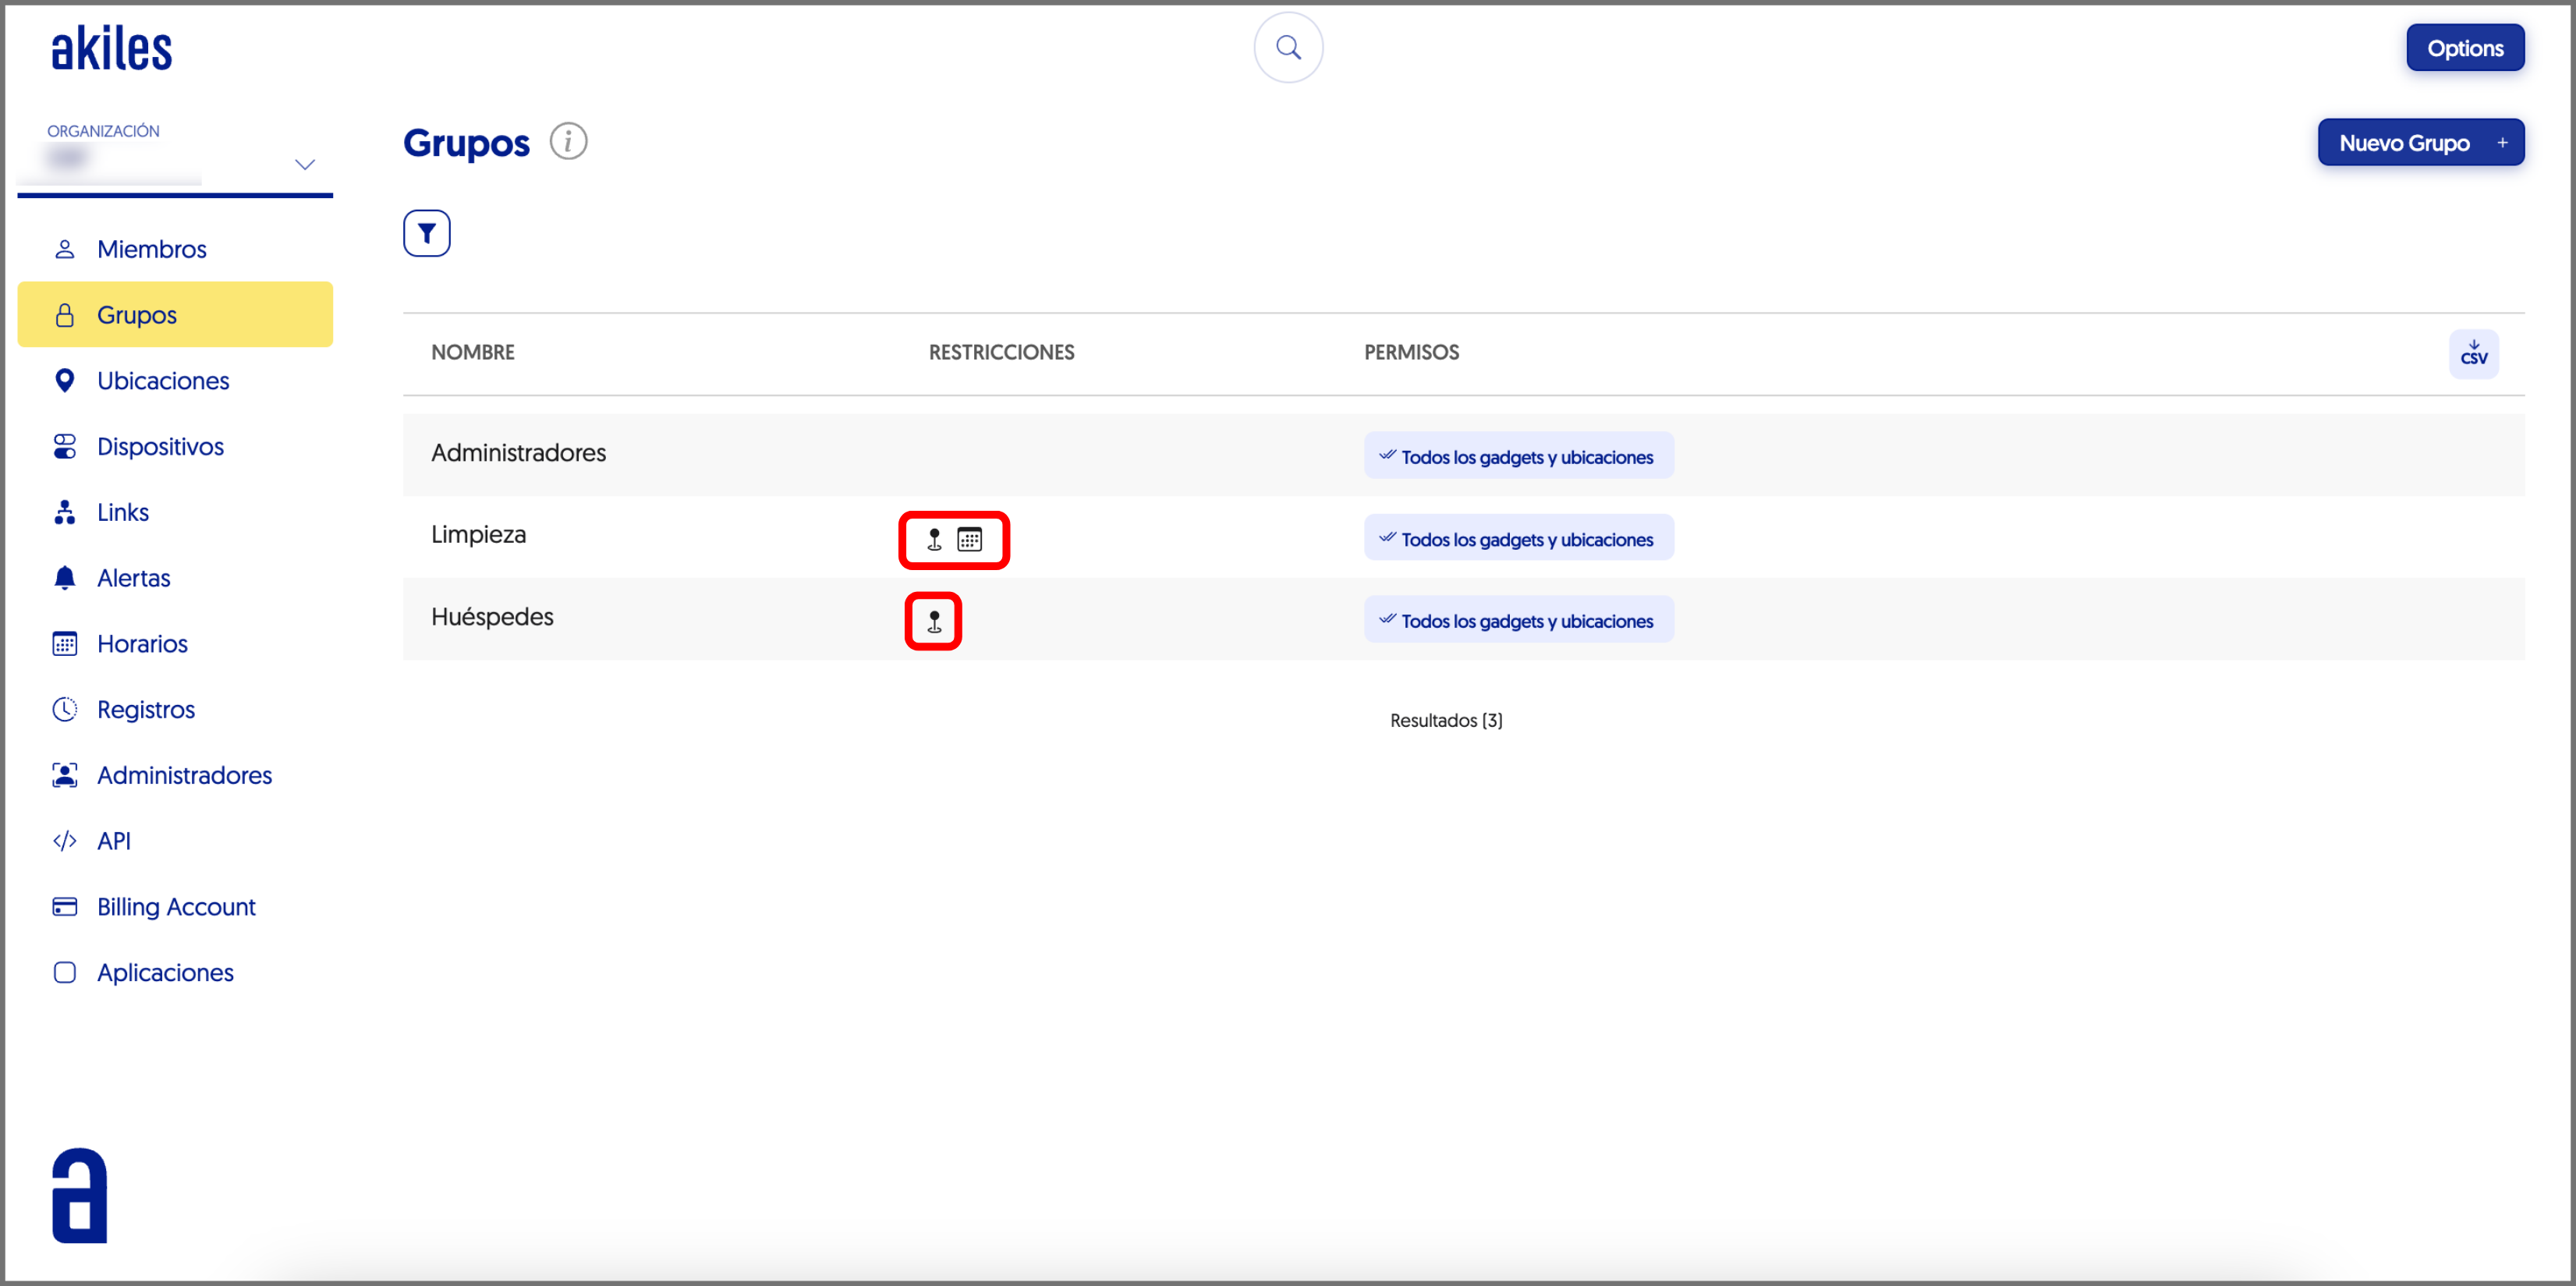2576x1286 pixels.
Task: Sort by the NOMBRE column header
Action: coord(472,352)
